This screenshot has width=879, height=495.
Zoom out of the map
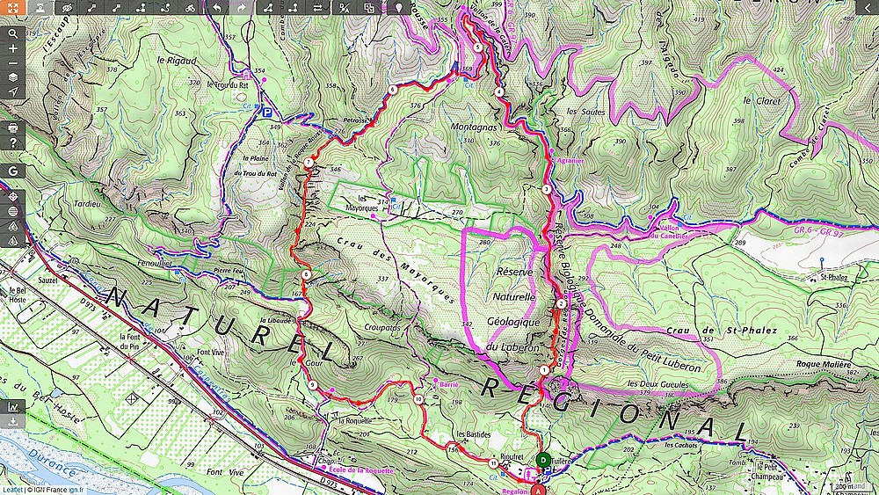pyautogui.click(x=12, y=62)
